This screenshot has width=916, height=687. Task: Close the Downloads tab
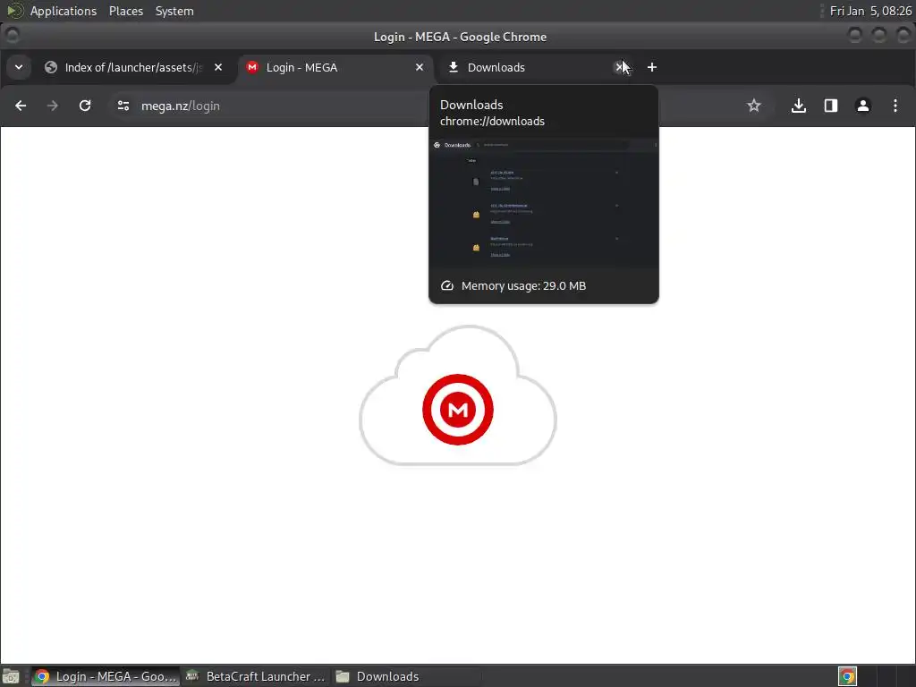click(619, 67)
